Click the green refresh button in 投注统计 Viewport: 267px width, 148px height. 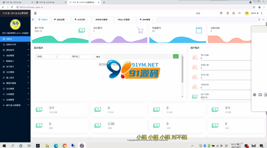pyautogui.click(x=176, y=57)
